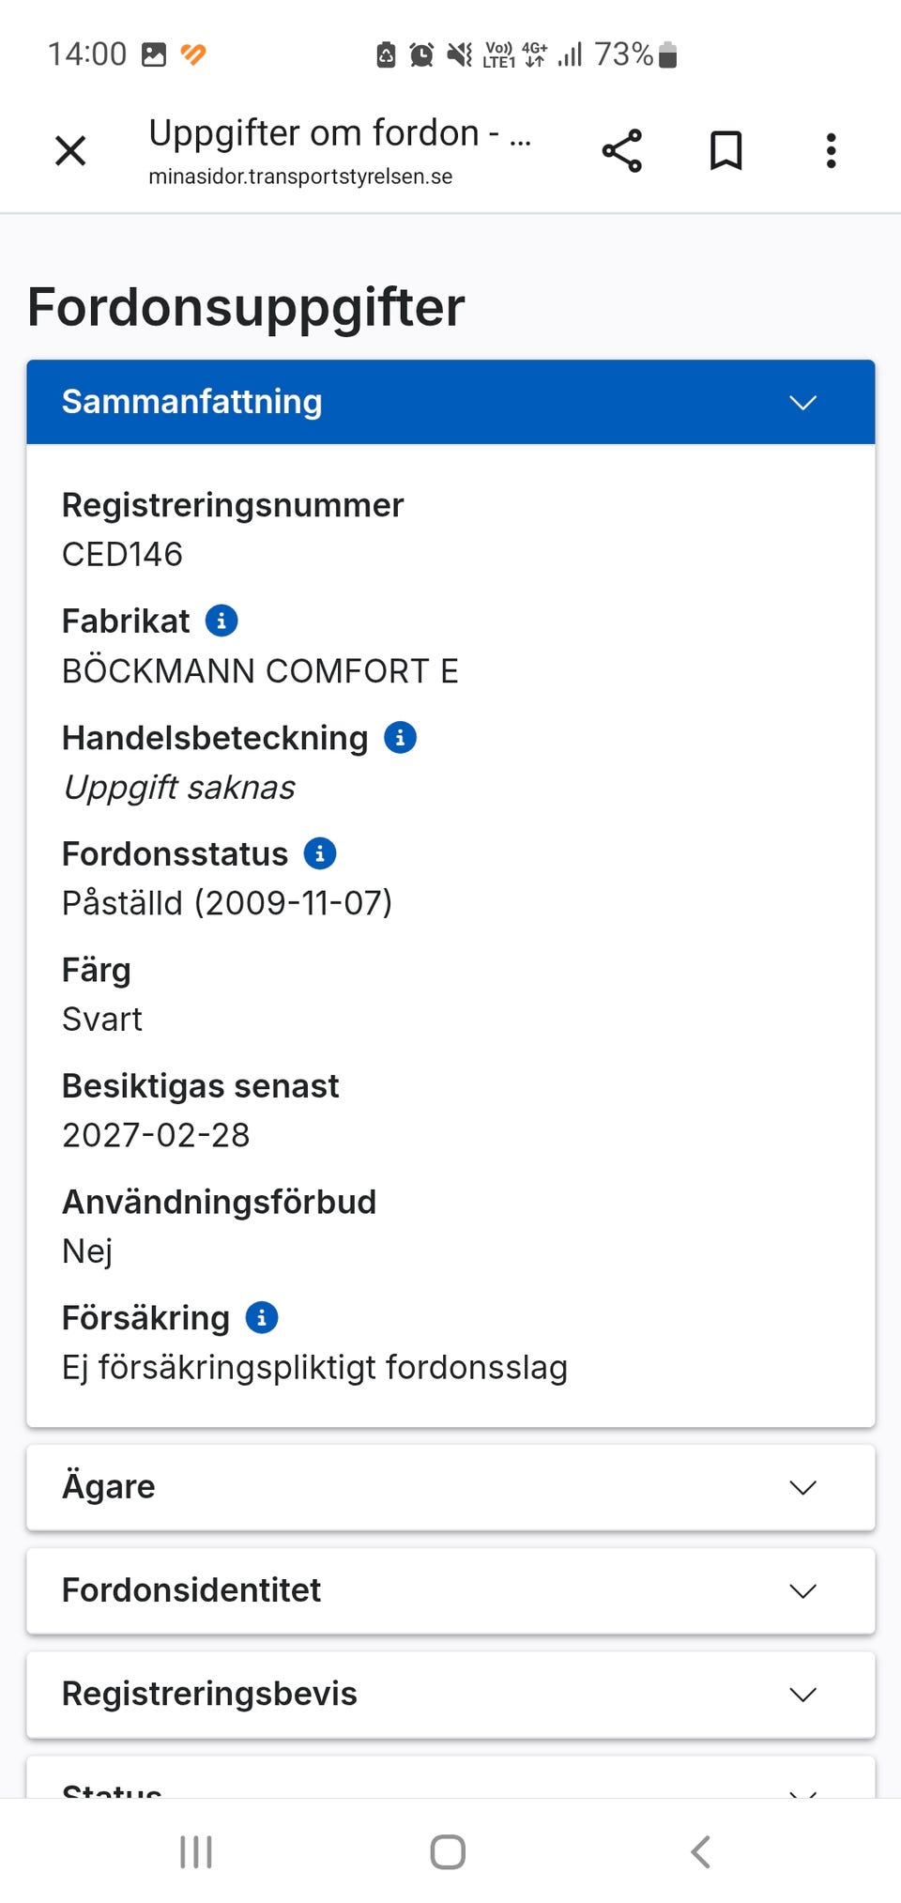
Task: Bookmark this page
Action: pos(725,150)
